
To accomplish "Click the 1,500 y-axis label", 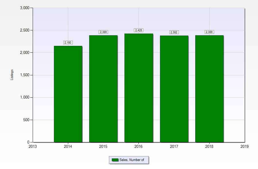I will 25,75.
